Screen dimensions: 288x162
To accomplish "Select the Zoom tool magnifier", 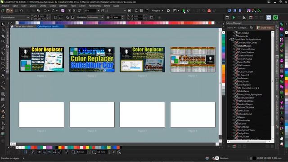I will point(3,41).
